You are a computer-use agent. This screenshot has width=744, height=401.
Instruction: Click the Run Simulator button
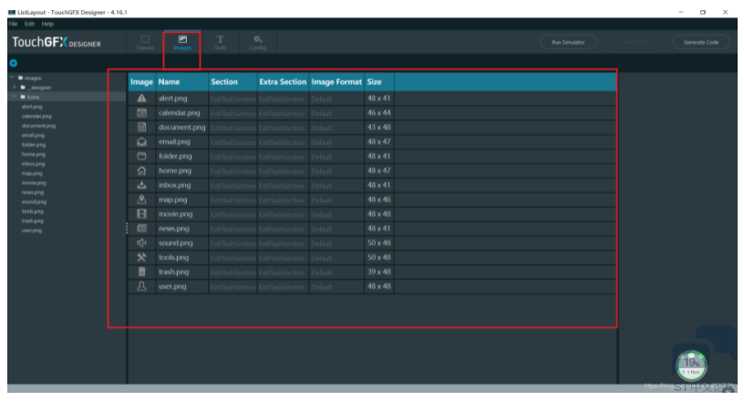[x=568, y=42]
